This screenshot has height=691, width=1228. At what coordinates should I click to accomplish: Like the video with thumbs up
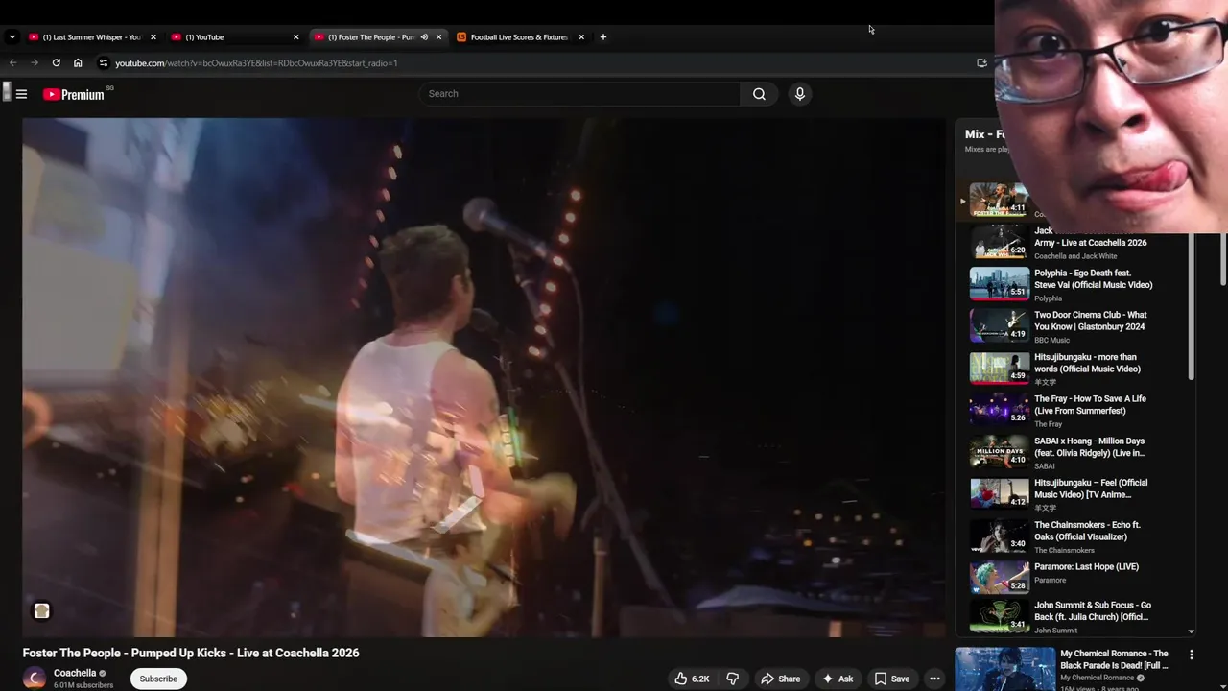691,679
